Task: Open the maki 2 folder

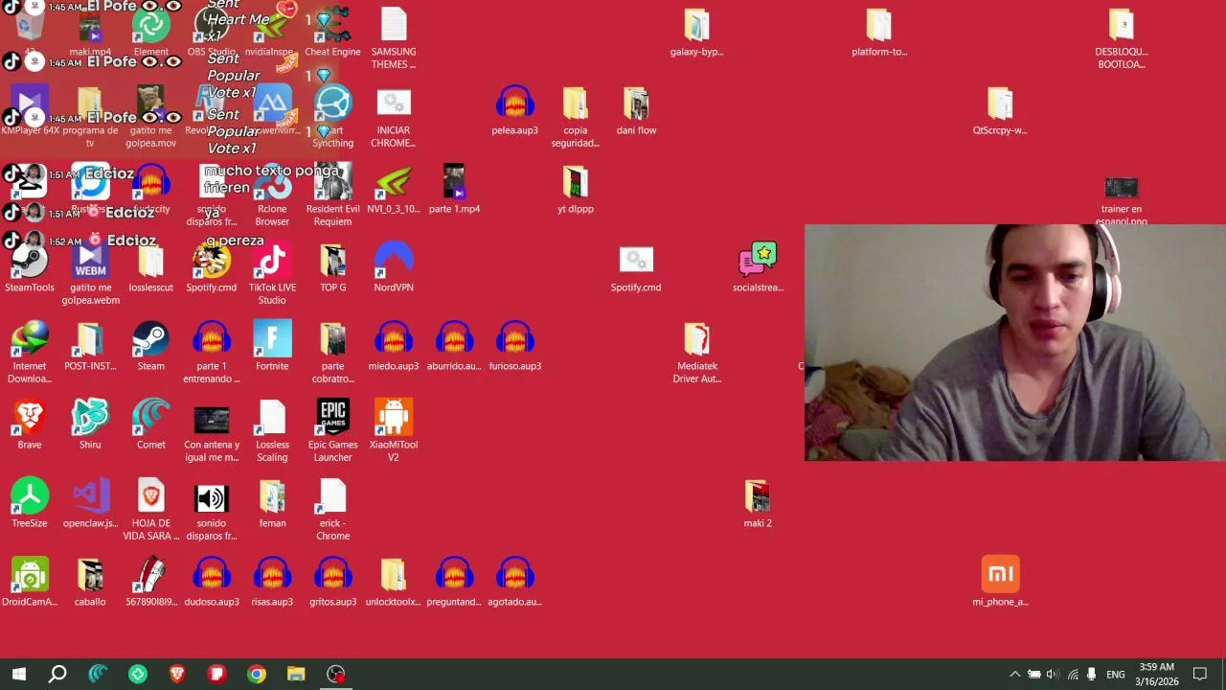Action: point(758,503)
